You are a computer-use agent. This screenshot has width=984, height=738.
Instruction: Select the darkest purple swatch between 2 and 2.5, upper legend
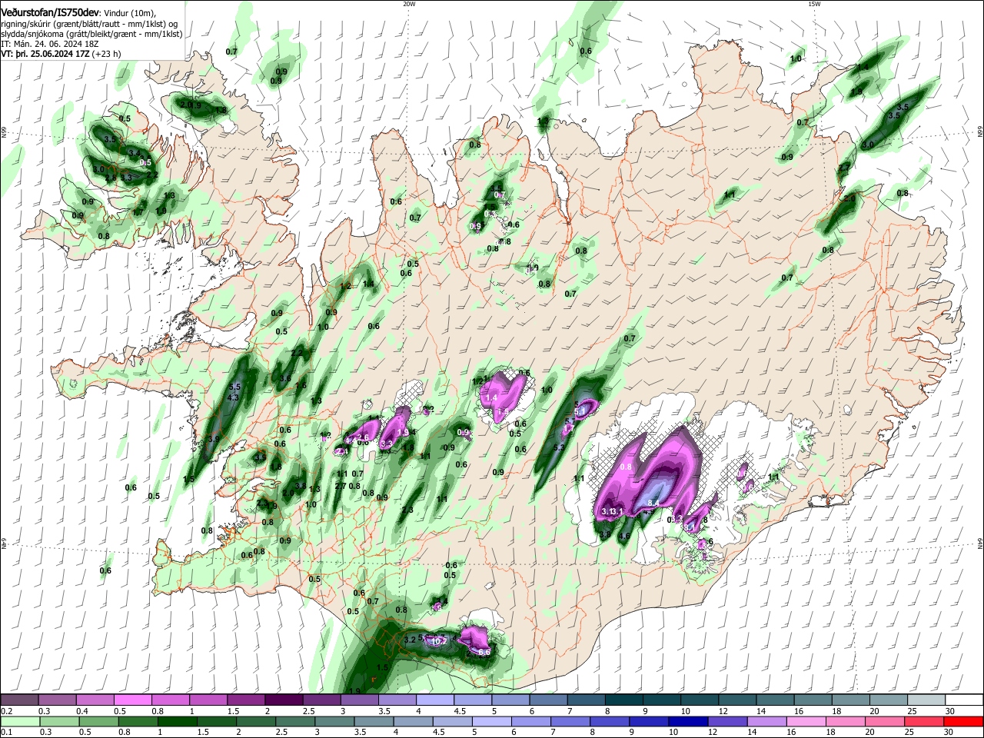pyautogui.click(x=284, y=700)
